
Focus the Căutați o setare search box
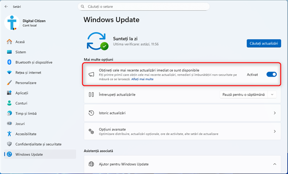(x=144, y=7)
